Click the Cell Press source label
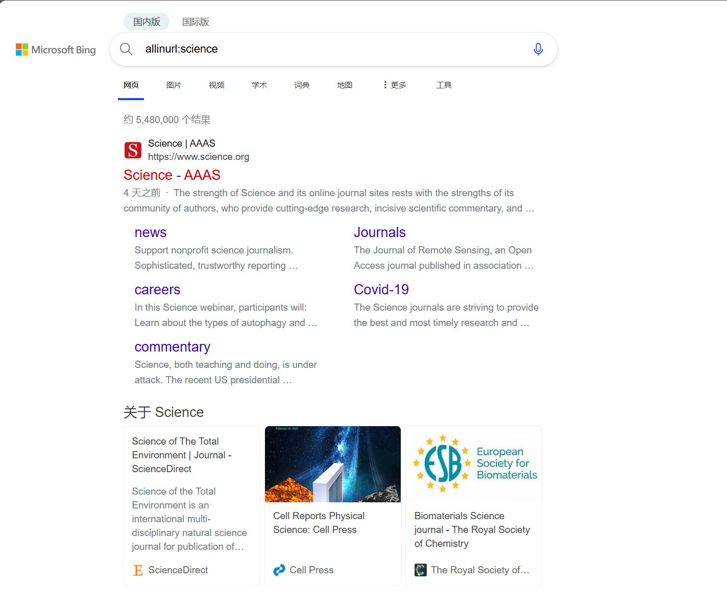 pos(311,570)
